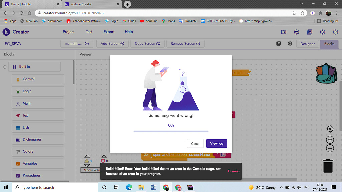
Task: Close the build error dialog
Action: coord(195,143)
